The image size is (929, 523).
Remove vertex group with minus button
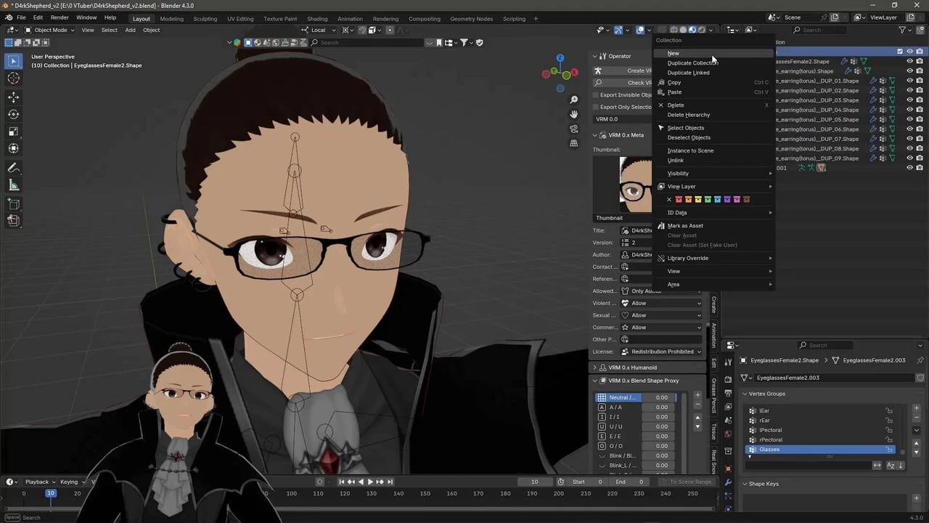point(916,418)
